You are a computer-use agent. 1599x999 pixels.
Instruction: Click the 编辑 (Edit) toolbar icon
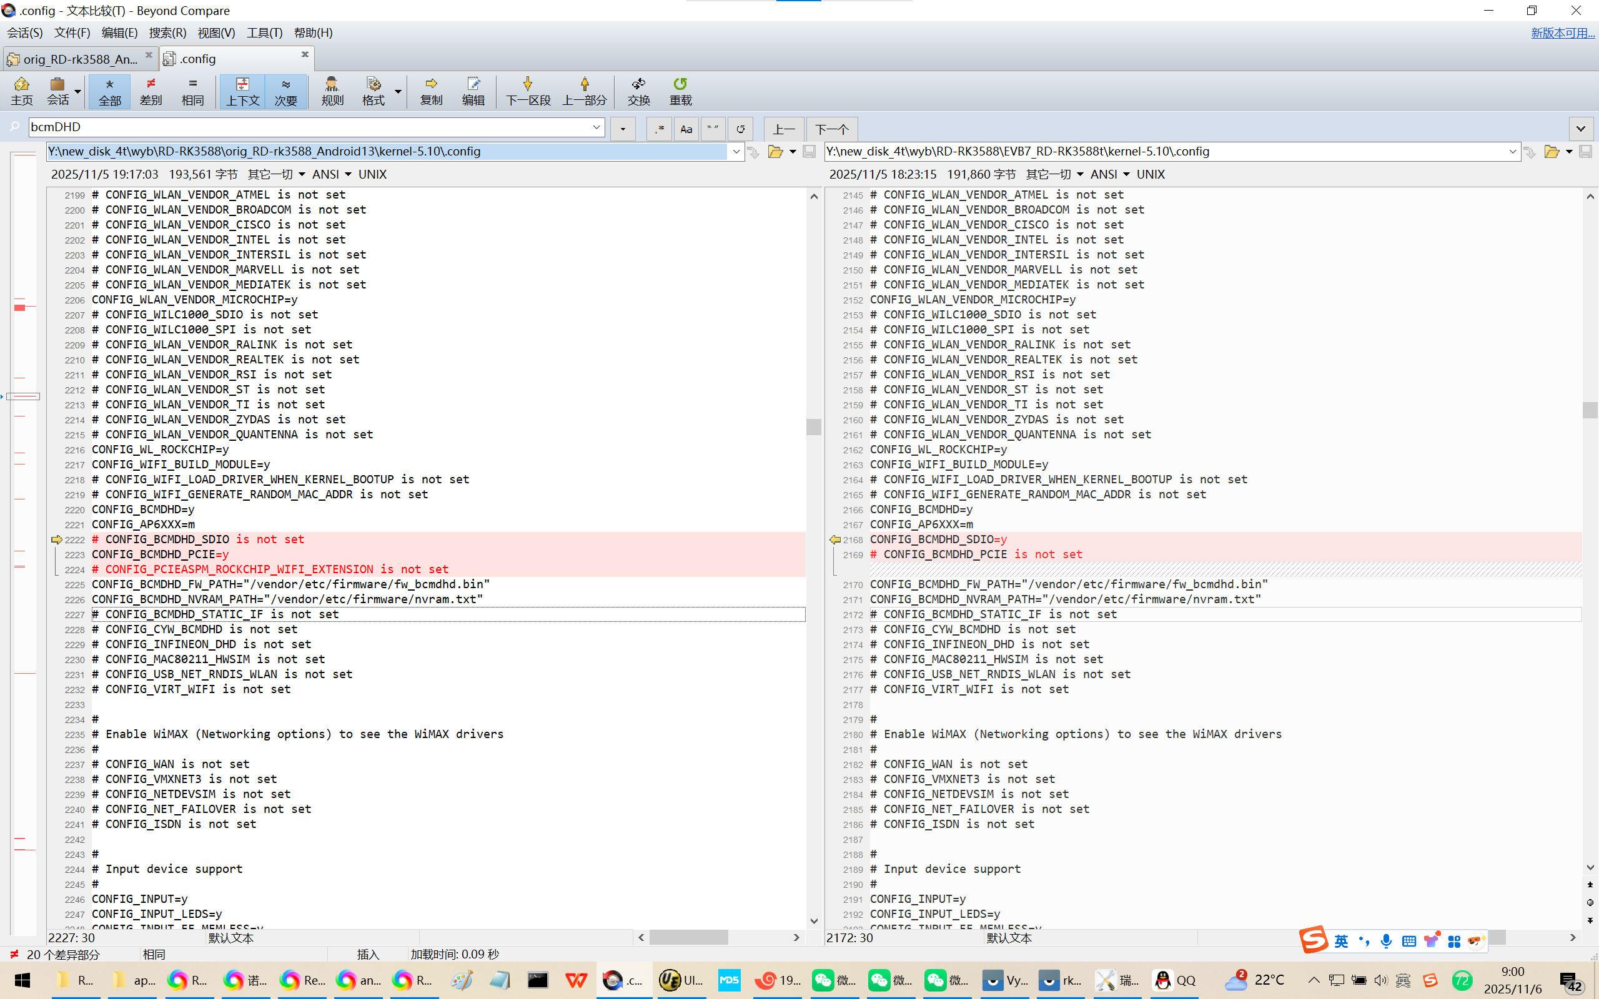click(473, 91)
